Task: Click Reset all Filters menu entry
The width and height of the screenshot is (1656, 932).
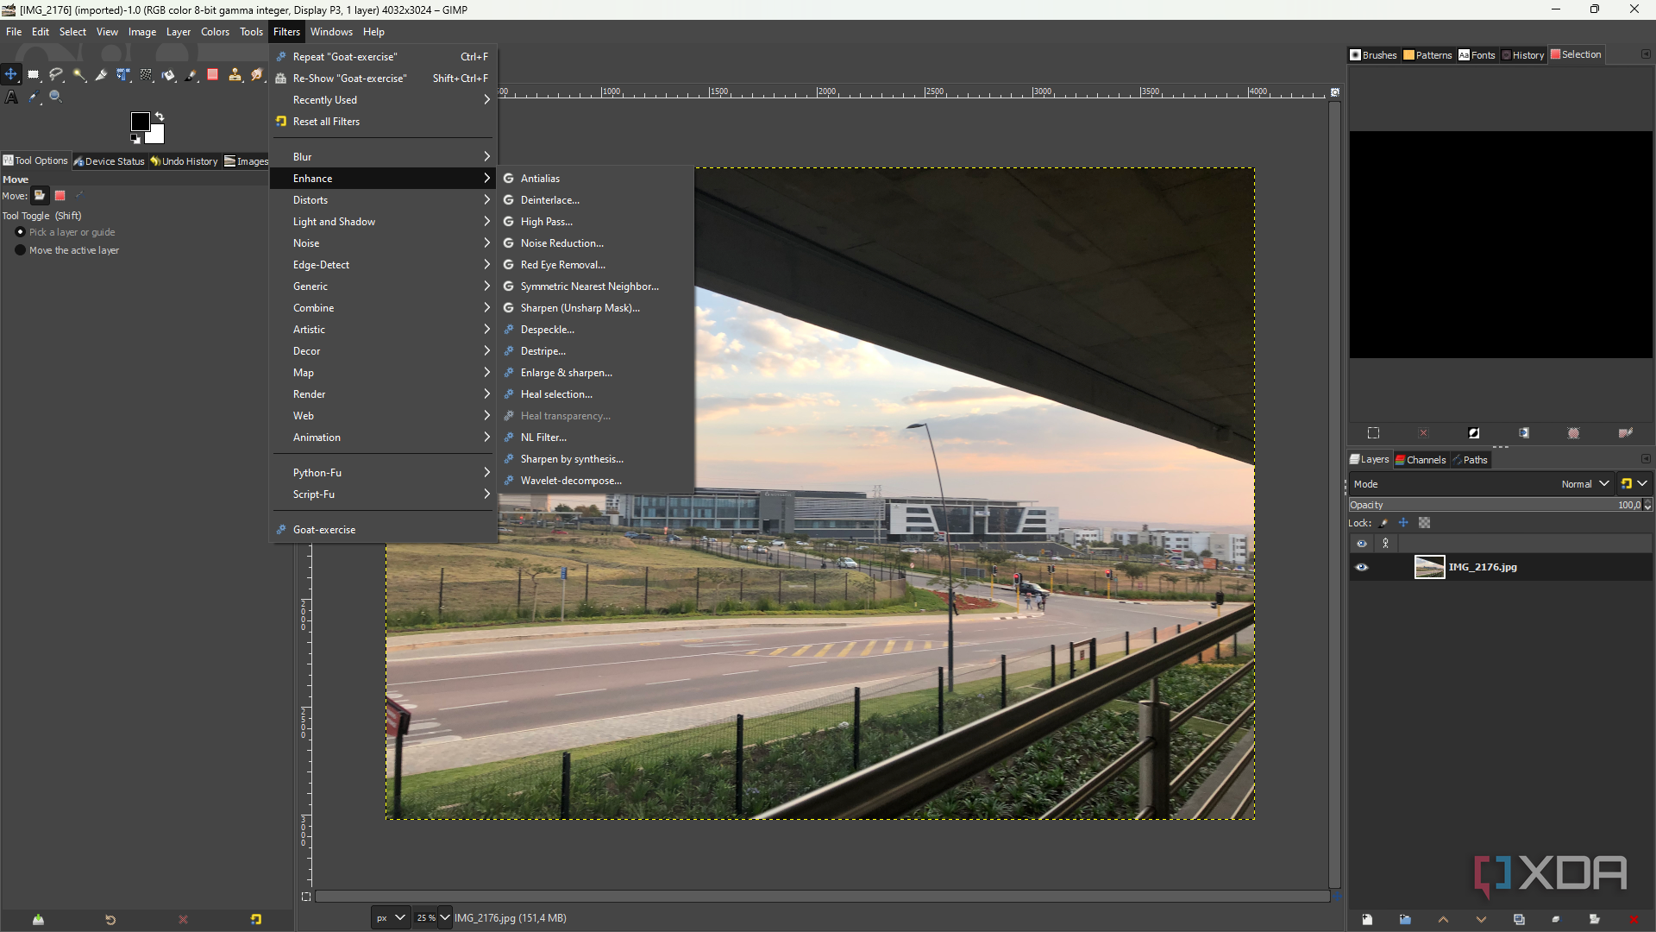Action: pos(383,122)
